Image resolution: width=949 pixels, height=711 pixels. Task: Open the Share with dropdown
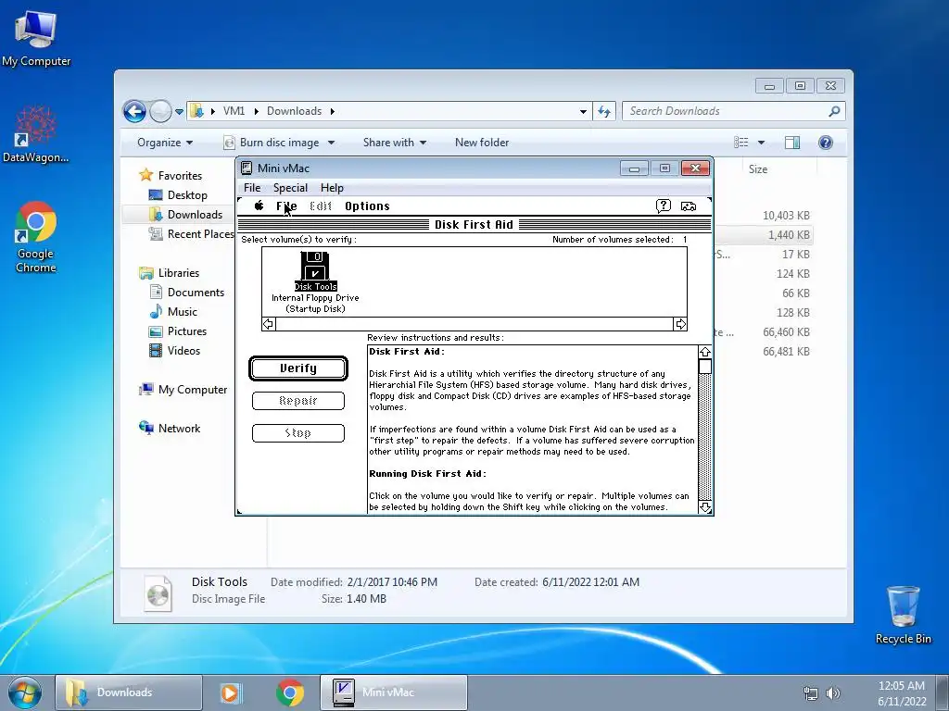(x=395, y=143)
